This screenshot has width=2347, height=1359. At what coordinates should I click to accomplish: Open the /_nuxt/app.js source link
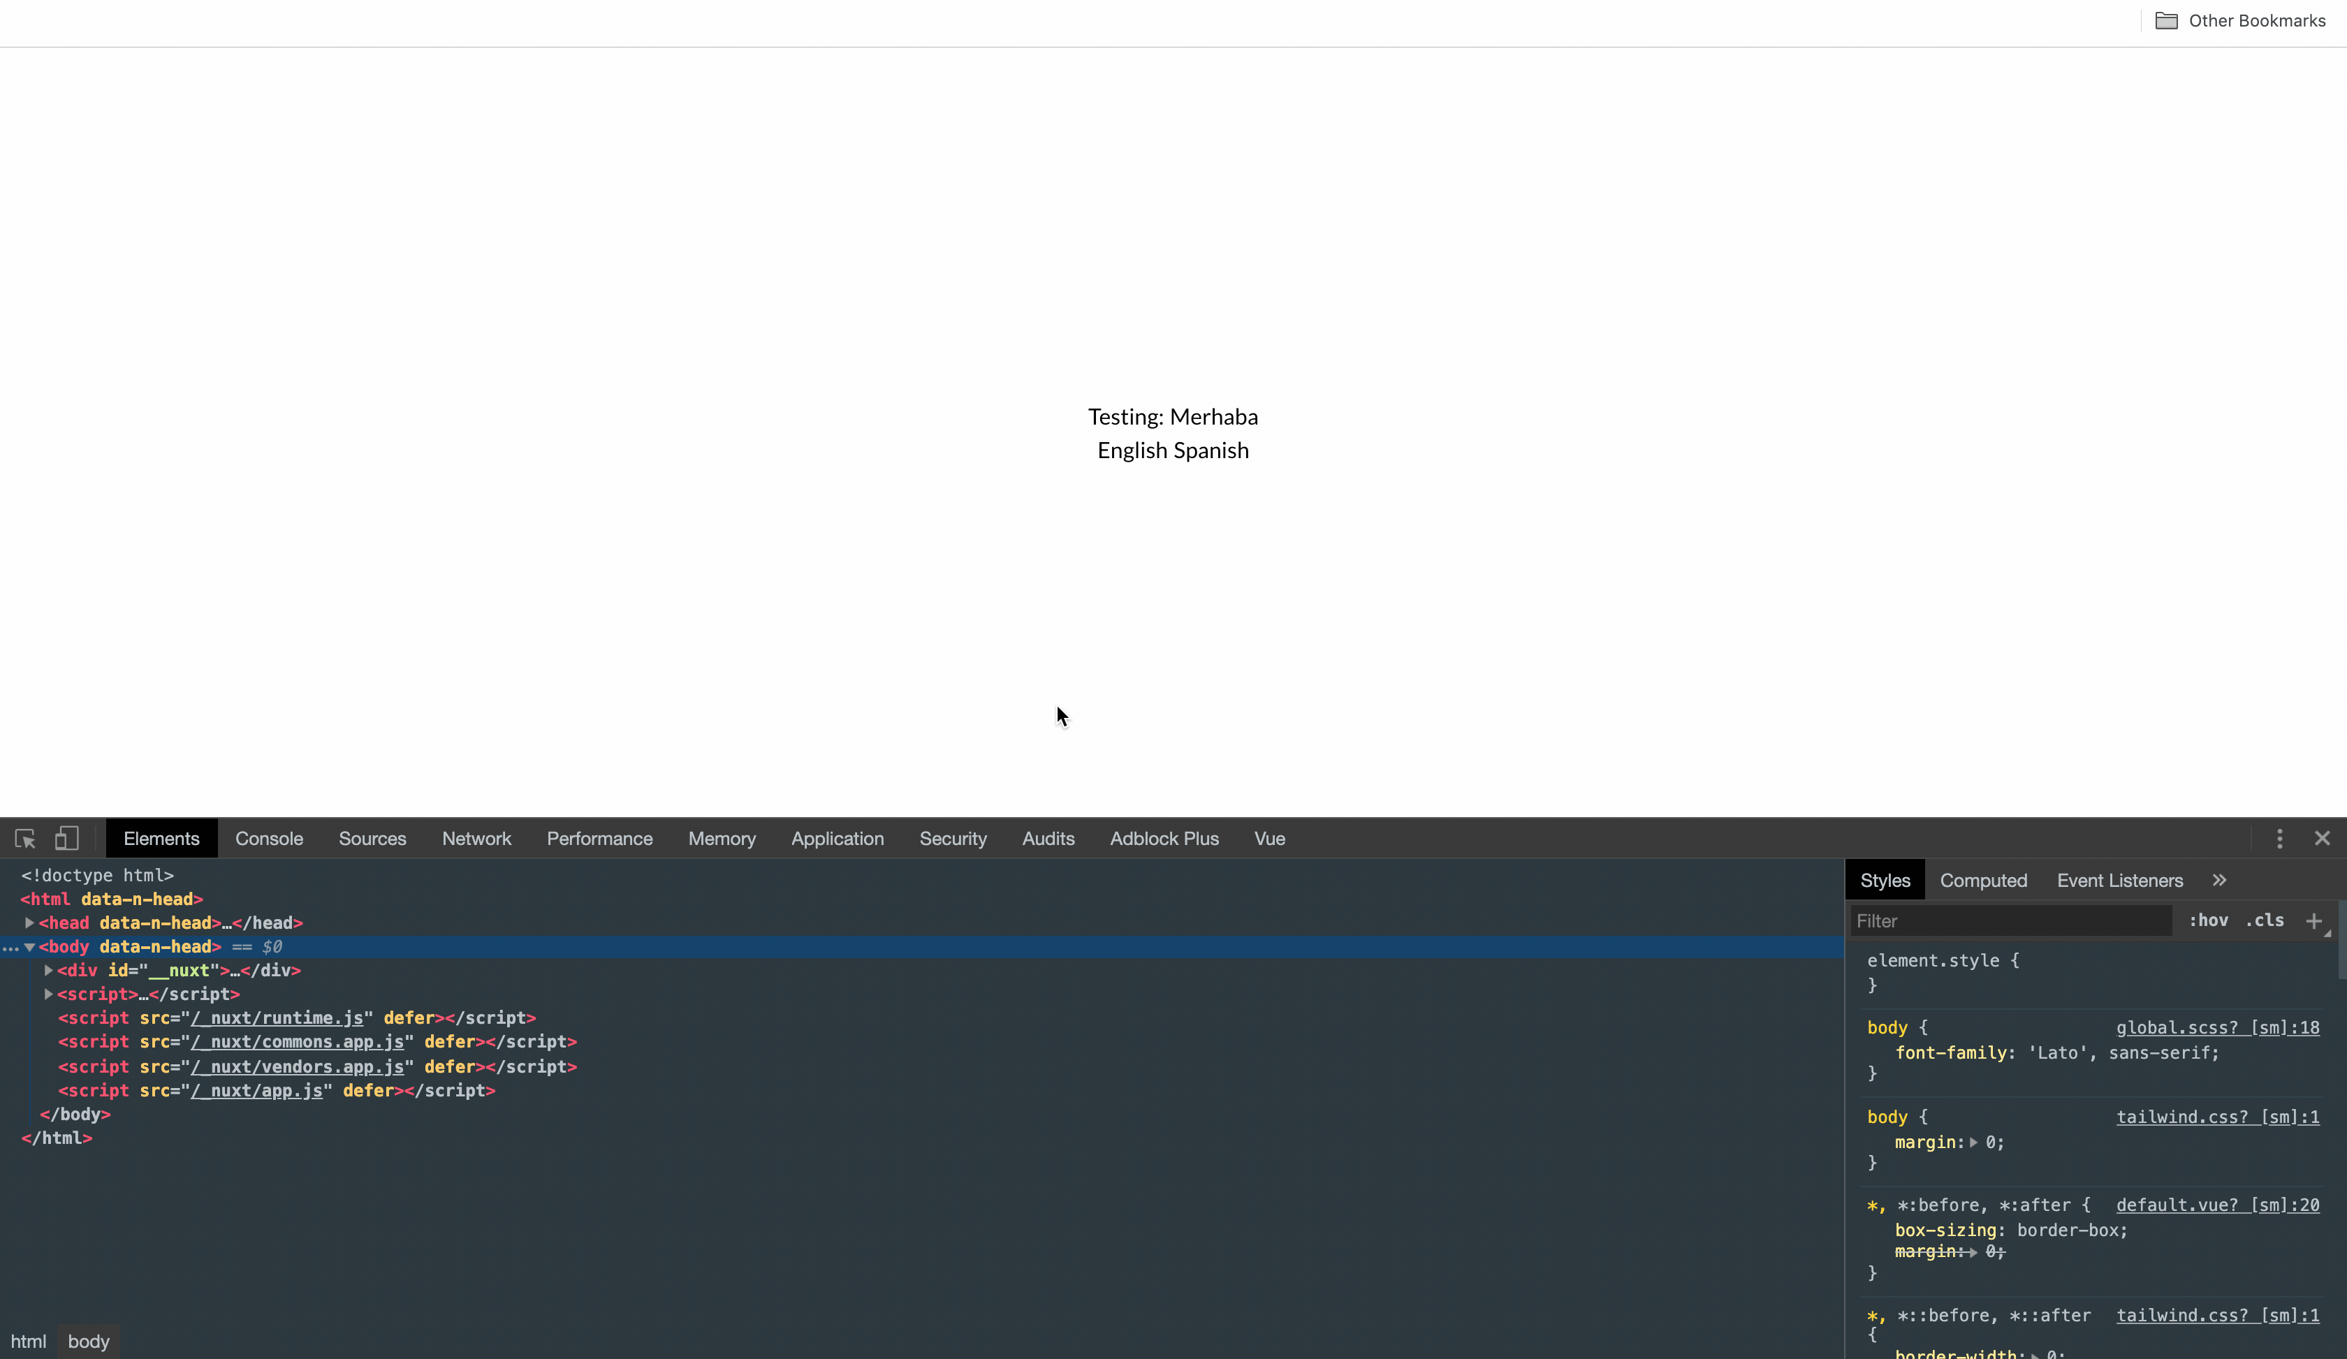pos(256,1090)
